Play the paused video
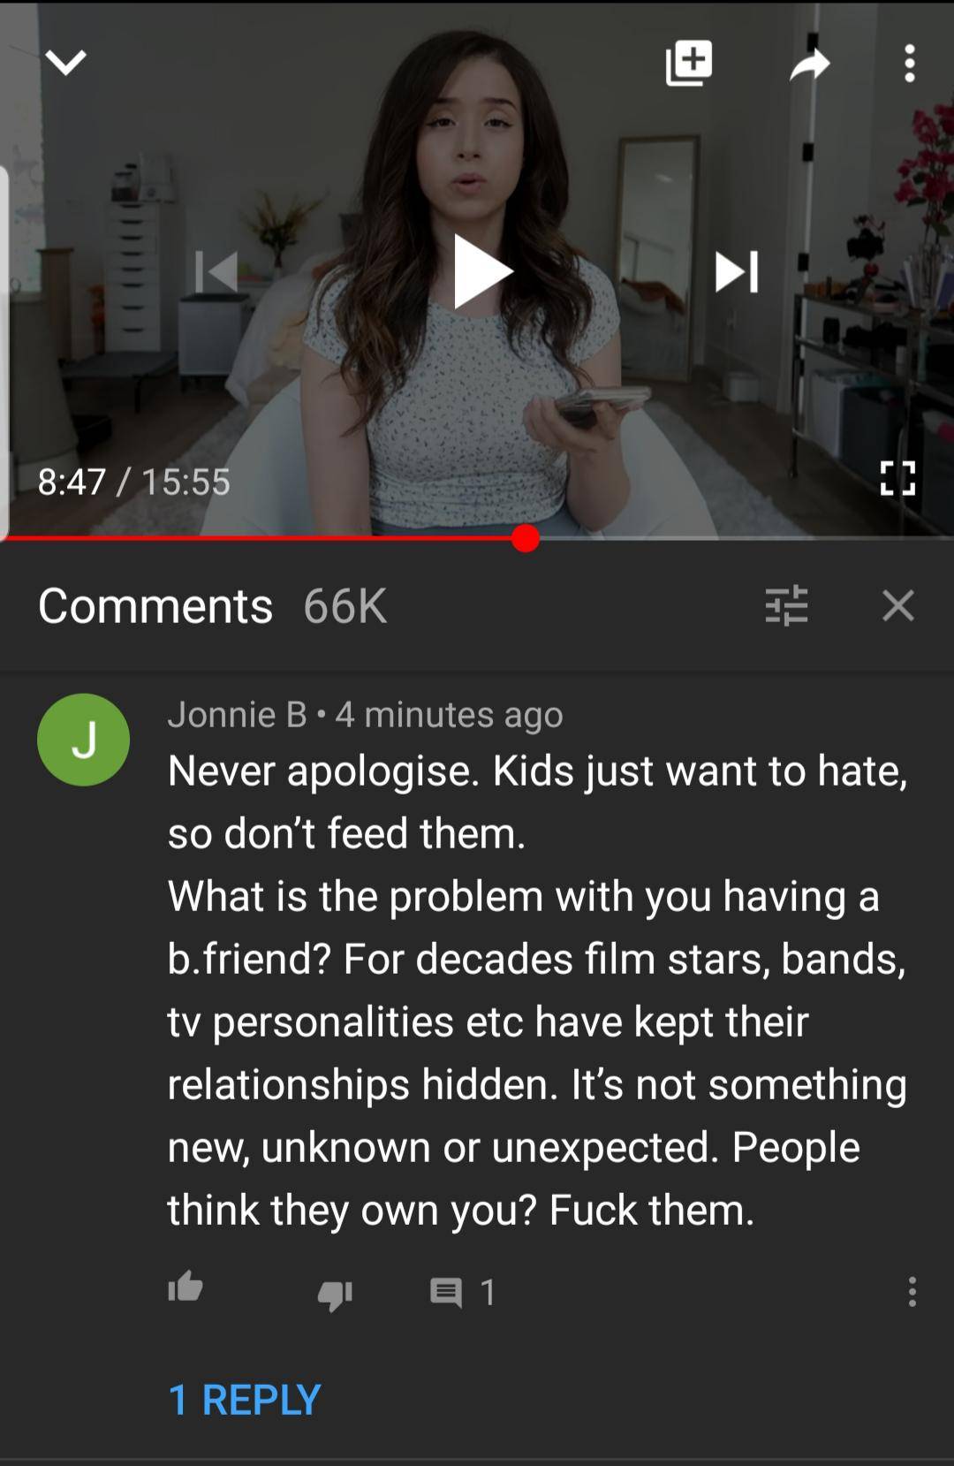 click(x=482, y=271)
